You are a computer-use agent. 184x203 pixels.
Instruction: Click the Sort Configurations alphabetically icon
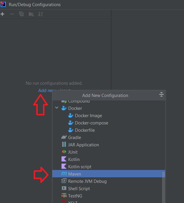pyautogui.click(x=40, y=14)
